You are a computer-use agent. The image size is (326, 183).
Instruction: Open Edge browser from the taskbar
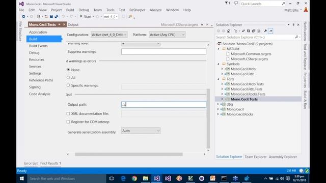(x=123, y=178)
